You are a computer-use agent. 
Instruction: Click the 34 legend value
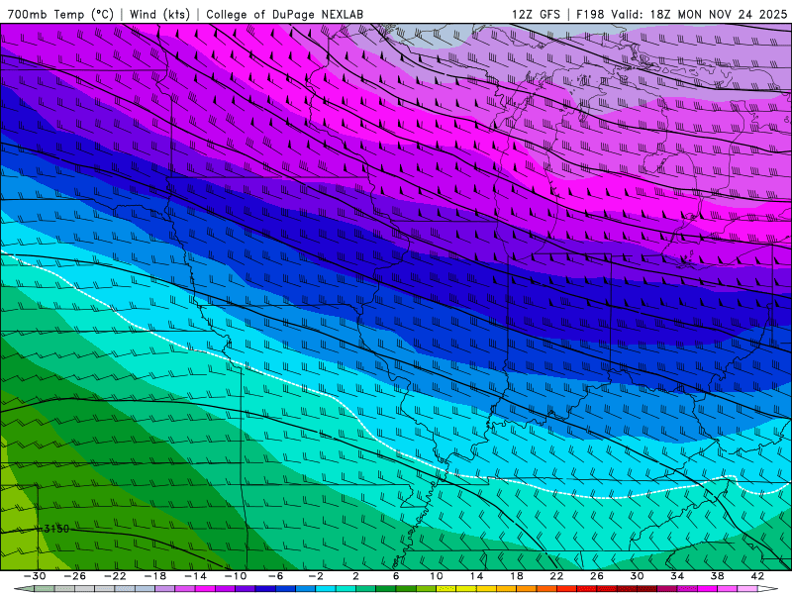pyautogui.click(x=677, y=576)
